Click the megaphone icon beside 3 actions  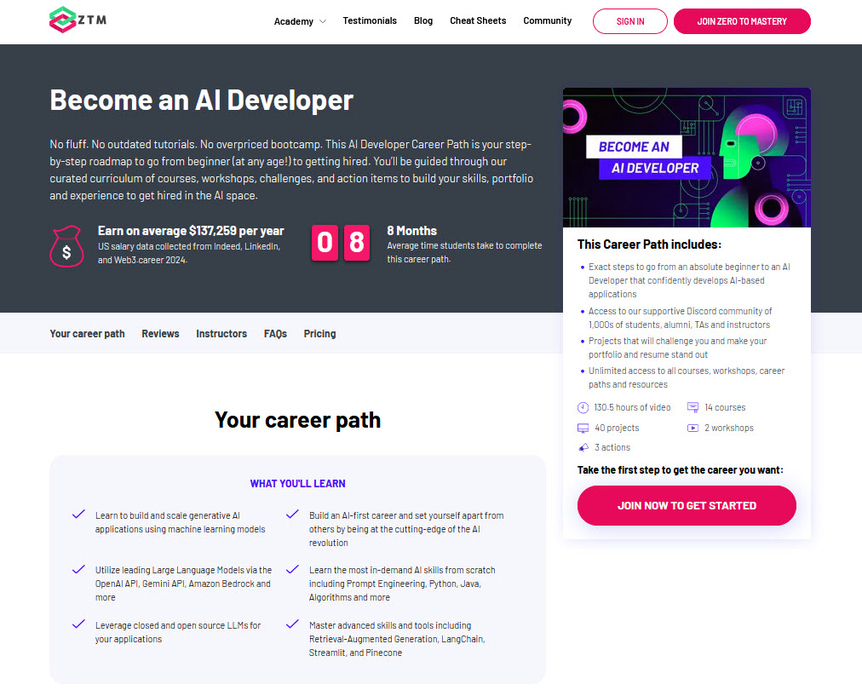click(583, 447)
